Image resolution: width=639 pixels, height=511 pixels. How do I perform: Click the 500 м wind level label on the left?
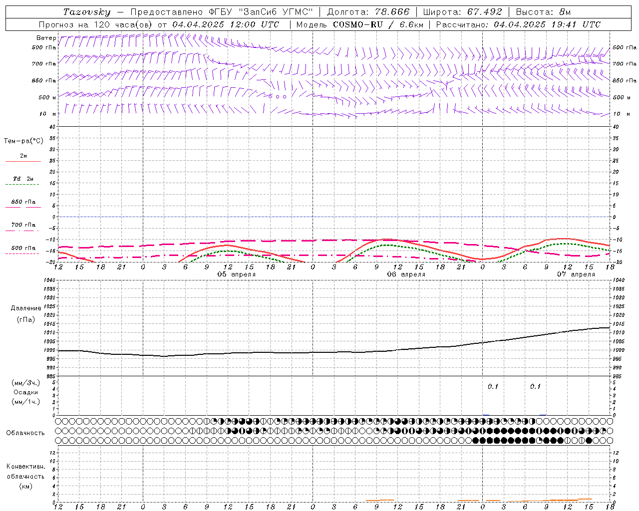coord(47,97)
